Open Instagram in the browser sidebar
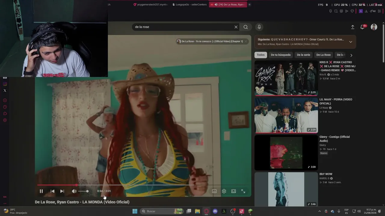Screen dimensions: 385x216 [x=5, y=84]
